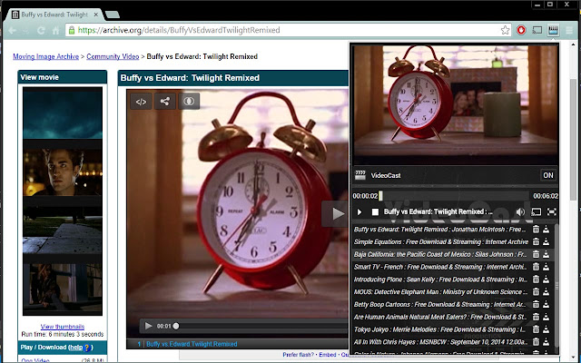Delete the Tokyo Jokyo entry

click(x=536, y=329)
